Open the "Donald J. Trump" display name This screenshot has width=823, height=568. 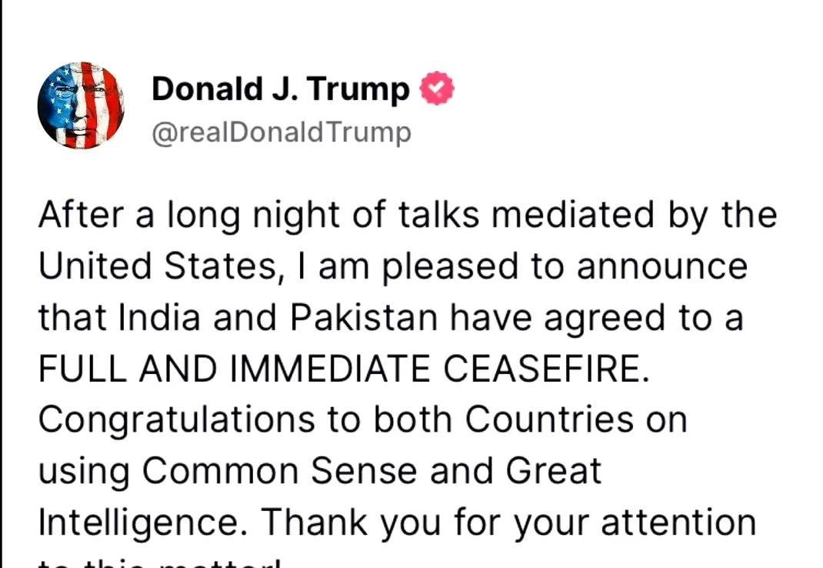click(x=281, y=89)
